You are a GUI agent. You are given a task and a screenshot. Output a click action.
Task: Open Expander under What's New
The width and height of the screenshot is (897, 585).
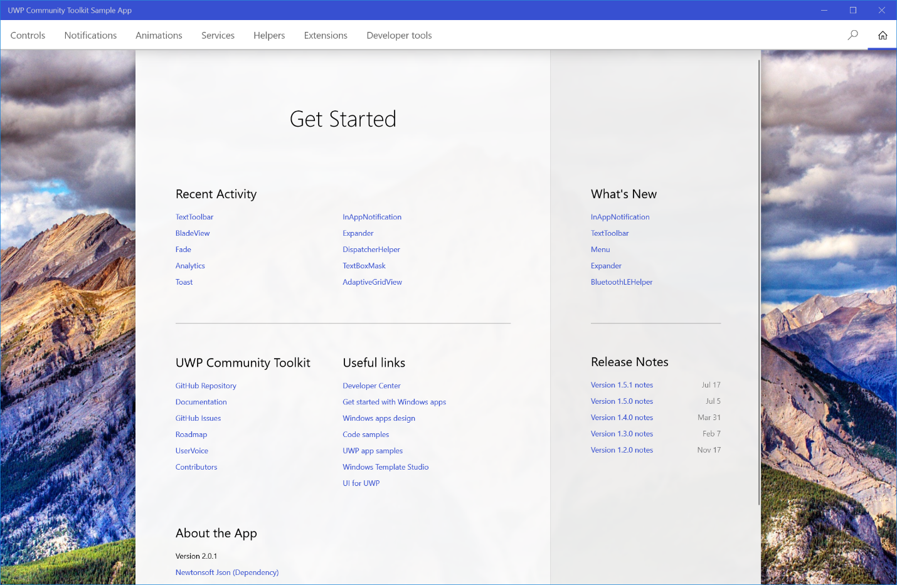(x=606, y=266)
